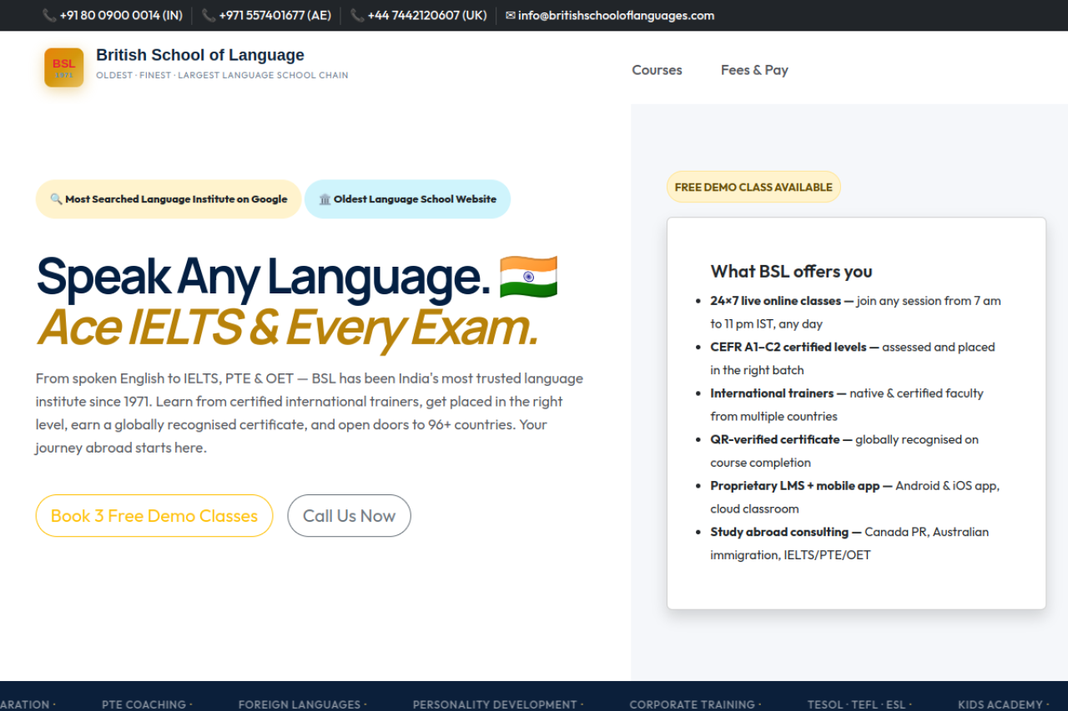This screenshot has width=1068, height=711.
Task: Click Corporate Training in the bottom ticker
Action: (x=692, y=704)
